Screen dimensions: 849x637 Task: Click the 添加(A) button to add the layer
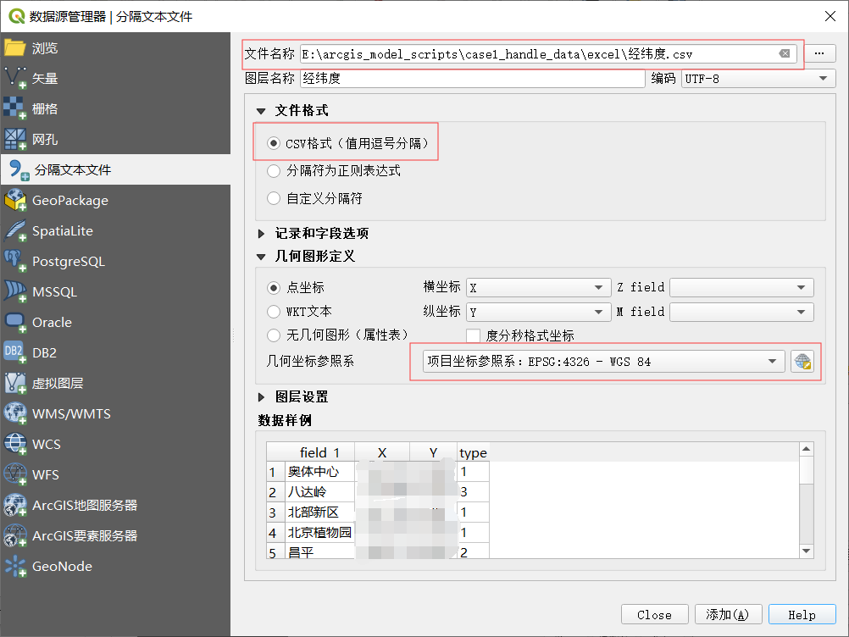coord(728,614)
